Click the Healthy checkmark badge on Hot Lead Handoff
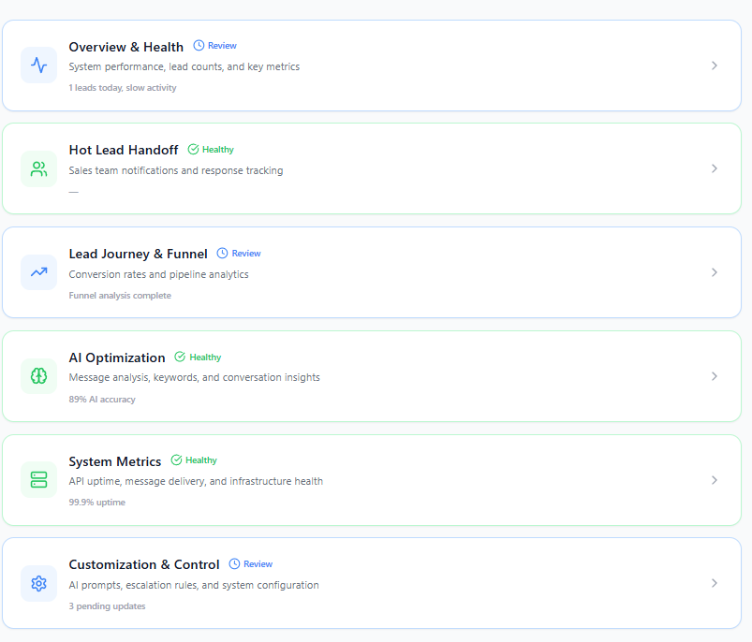 [x=211, y=150]
